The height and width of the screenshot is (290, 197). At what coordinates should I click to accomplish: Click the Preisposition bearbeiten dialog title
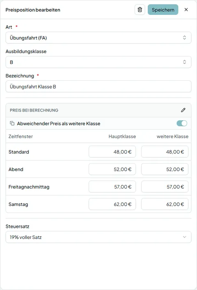point(33,10)
